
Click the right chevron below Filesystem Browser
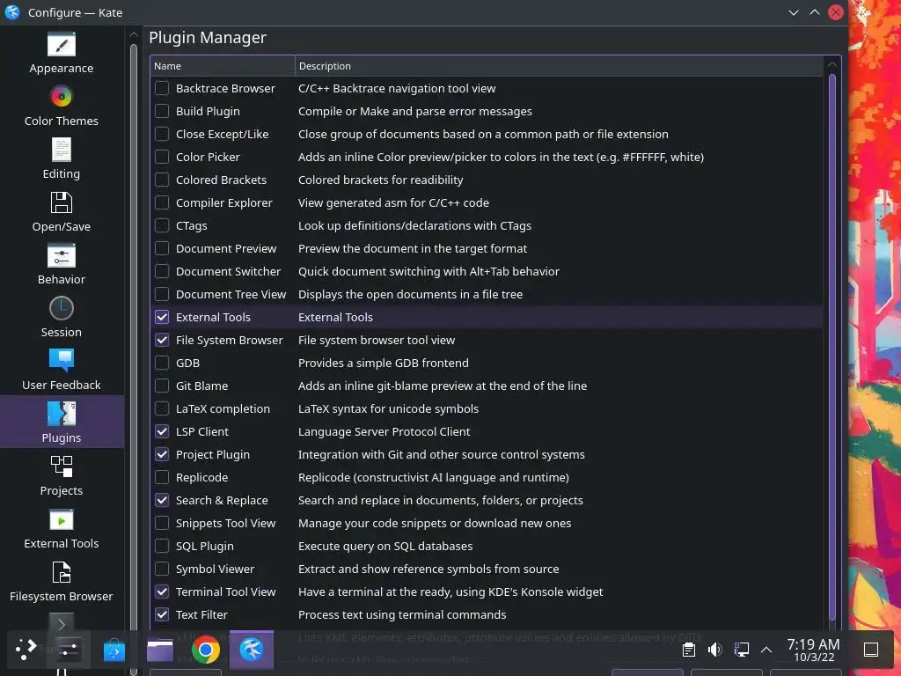pyautogui.click(x=62, y=624)
